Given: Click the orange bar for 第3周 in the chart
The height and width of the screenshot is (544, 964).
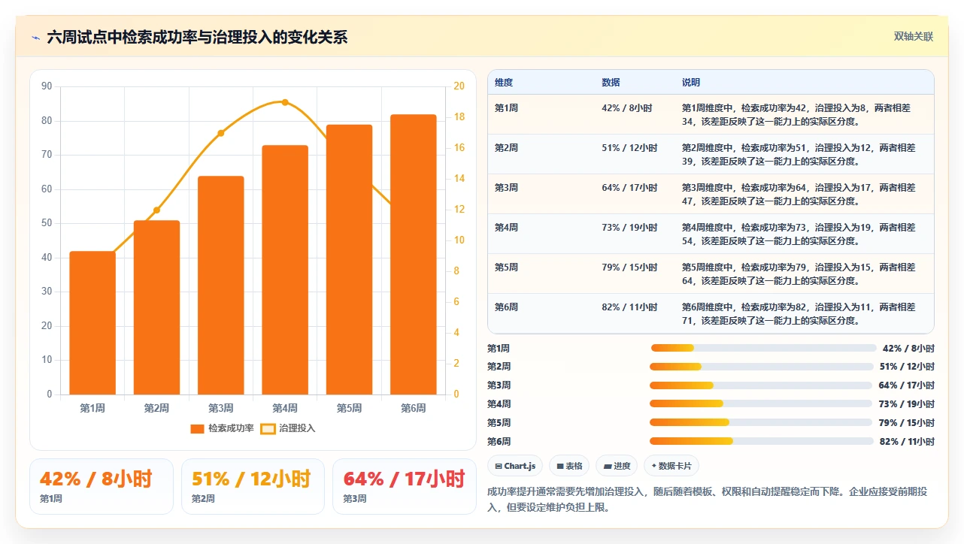Looking at the screenshot, I should (x=221, y=285).
